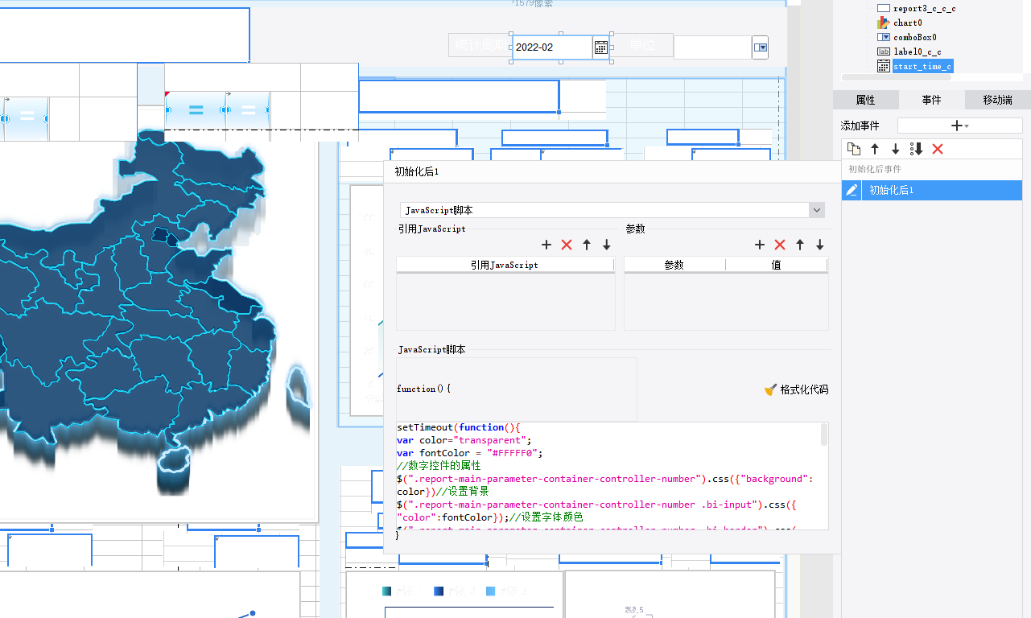The height and width of the screenshot is (618, 1031).
Task: Move referenced JavaScript entry up
Action: point(587,245)
